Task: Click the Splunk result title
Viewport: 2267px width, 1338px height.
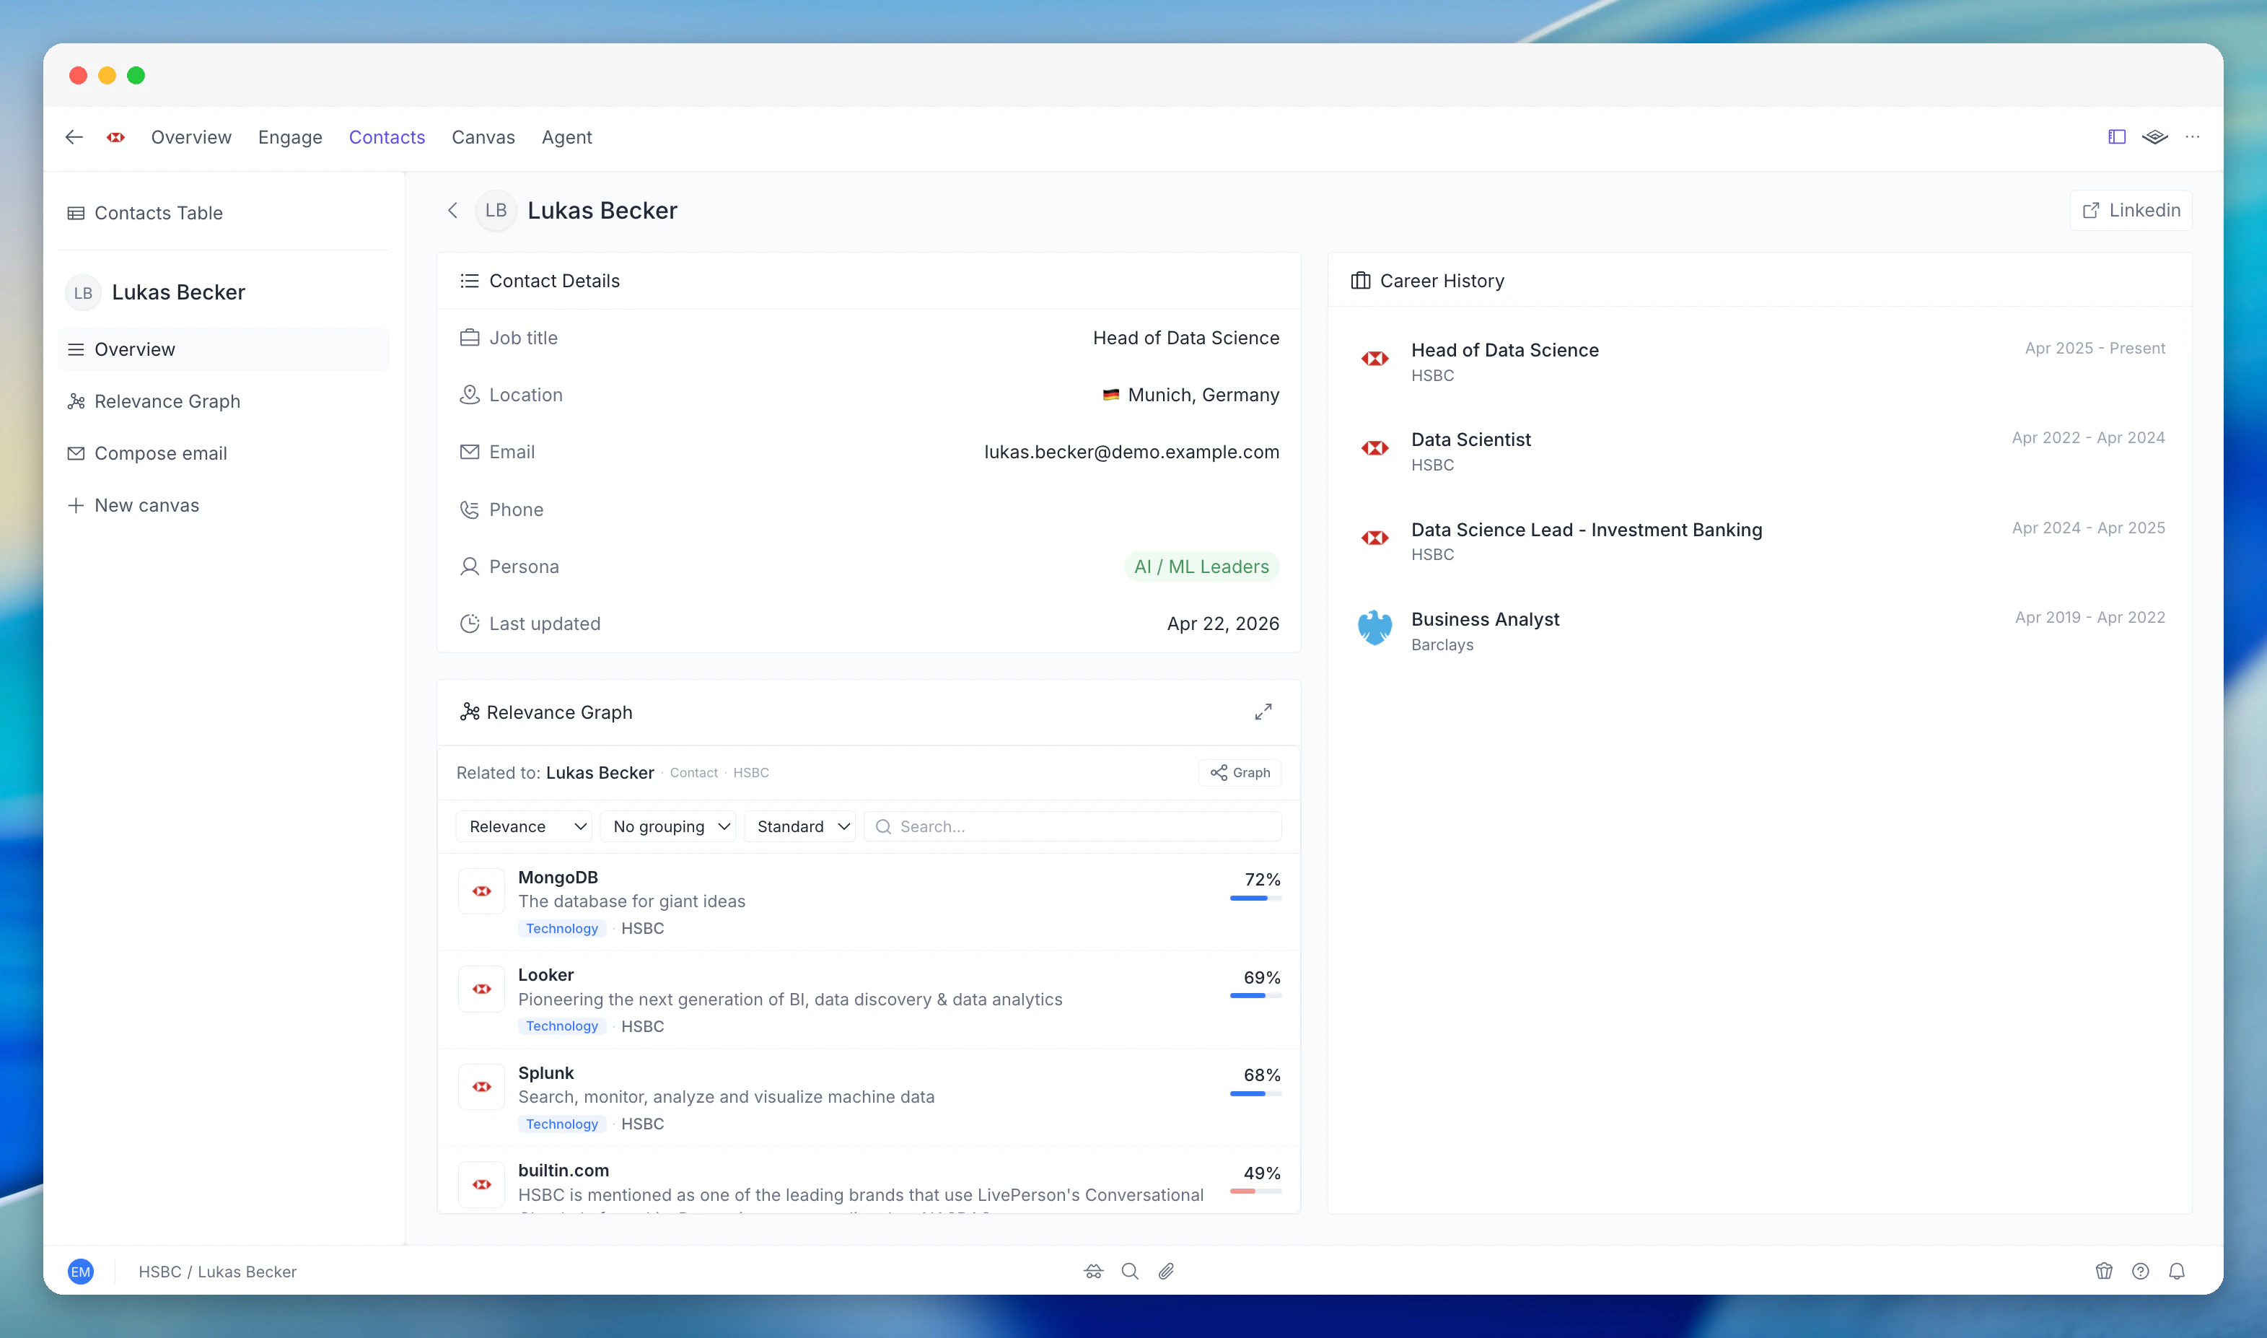Action: [x=545, y=1073]
